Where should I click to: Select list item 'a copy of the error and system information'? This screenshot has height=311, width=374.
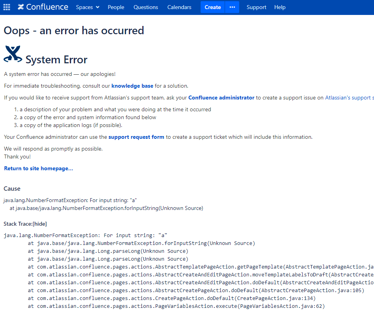88,118
